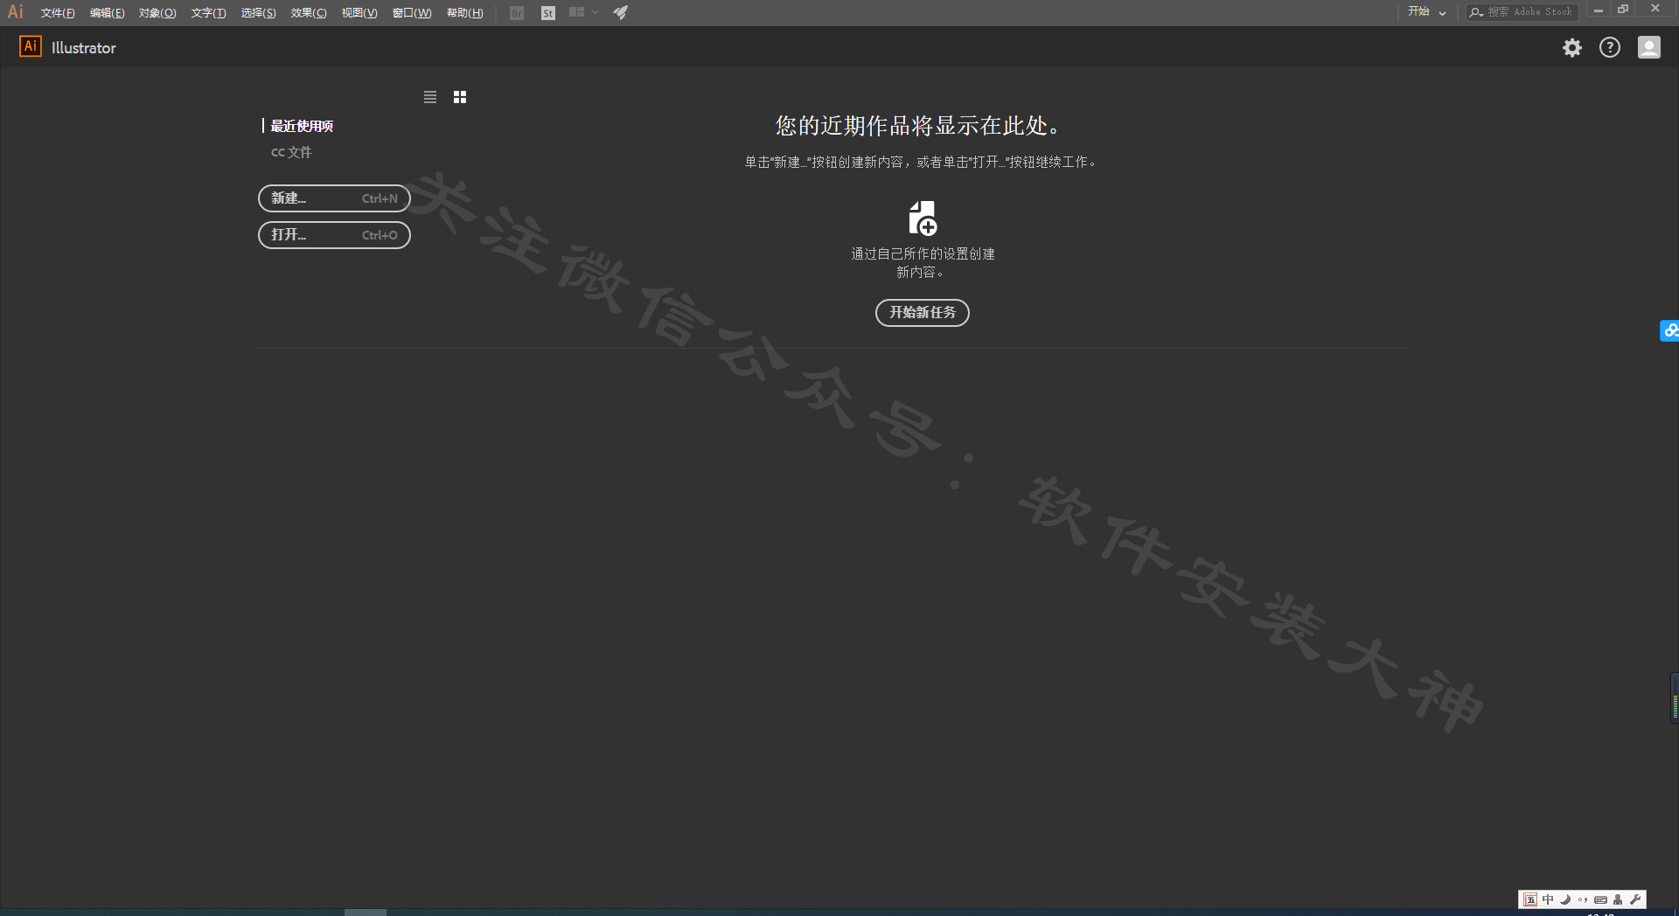This screenshot has width=1679, height=916.
Task: Click the 打开... button
Action: click(334, 235)
